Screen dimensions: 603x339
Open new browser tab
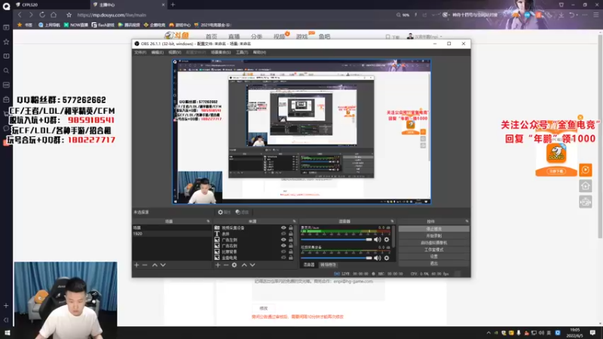coord(173,5)
